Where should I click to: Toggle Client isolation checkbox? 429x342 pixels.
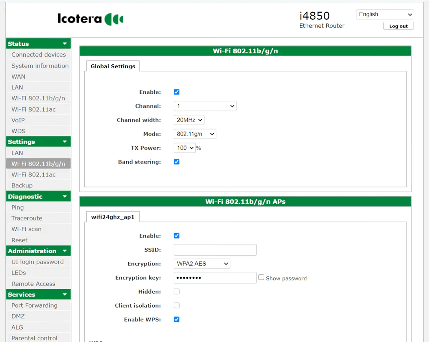(176, 305)
